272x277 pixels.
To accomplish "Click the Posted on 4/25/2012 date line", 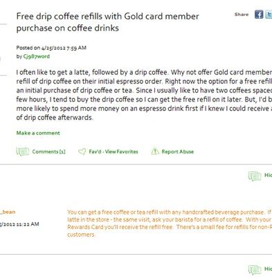I will click(x=51, y=48).
